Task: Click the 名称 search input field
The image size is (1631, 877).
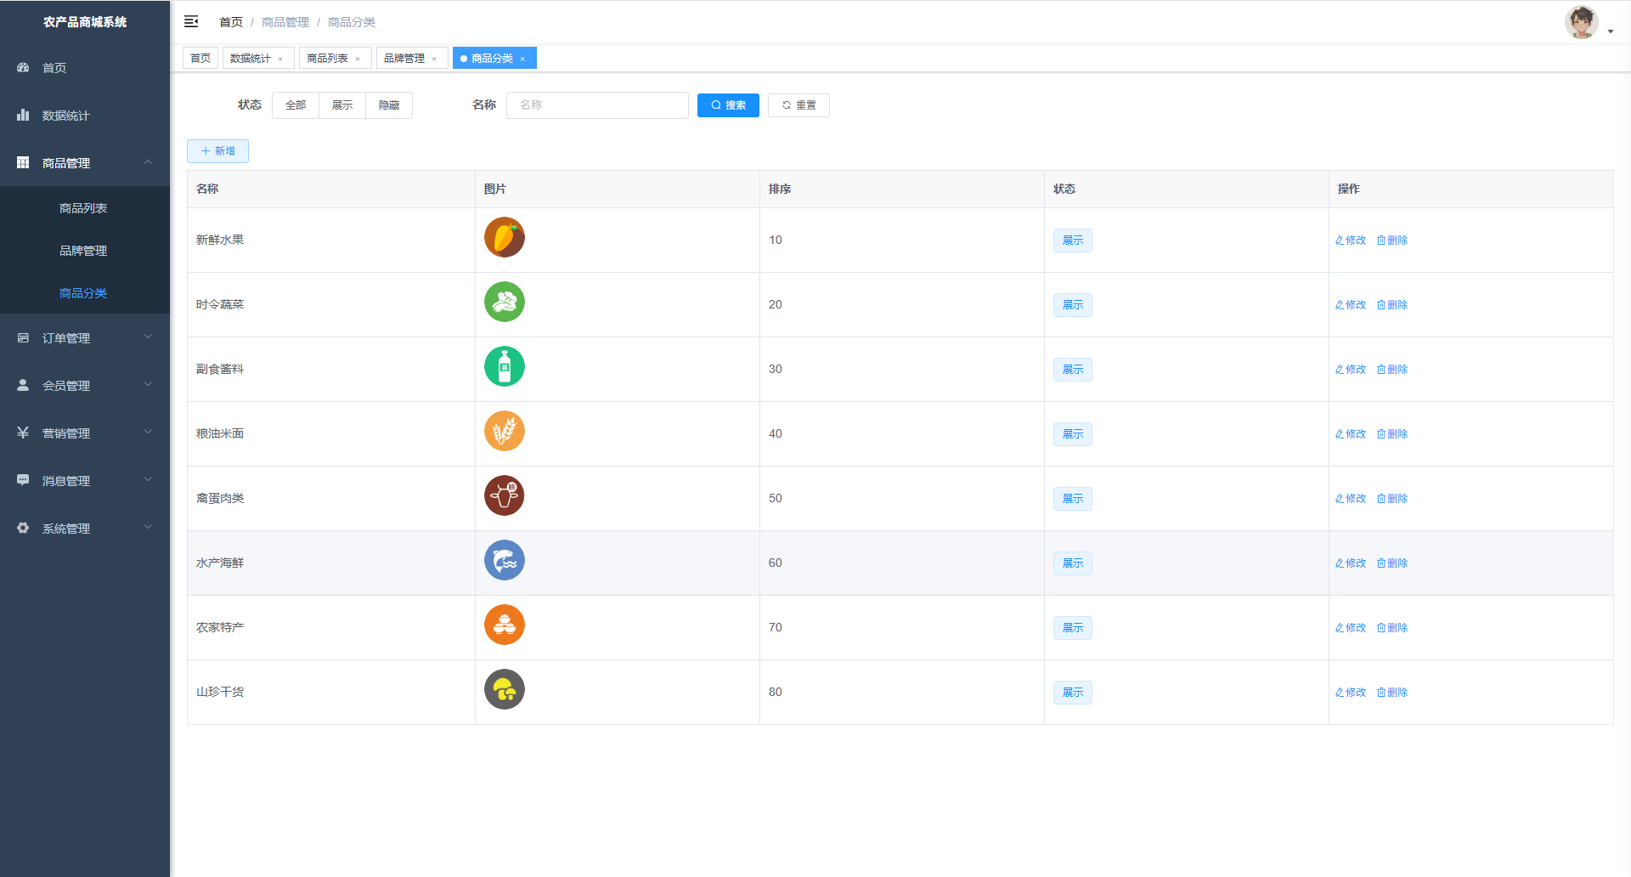Action: point(597,105)
